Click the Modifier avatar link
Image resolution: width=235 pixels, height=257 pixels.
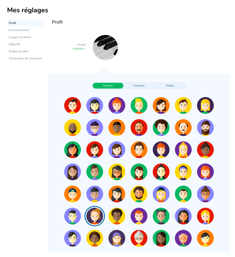[79, 49]
